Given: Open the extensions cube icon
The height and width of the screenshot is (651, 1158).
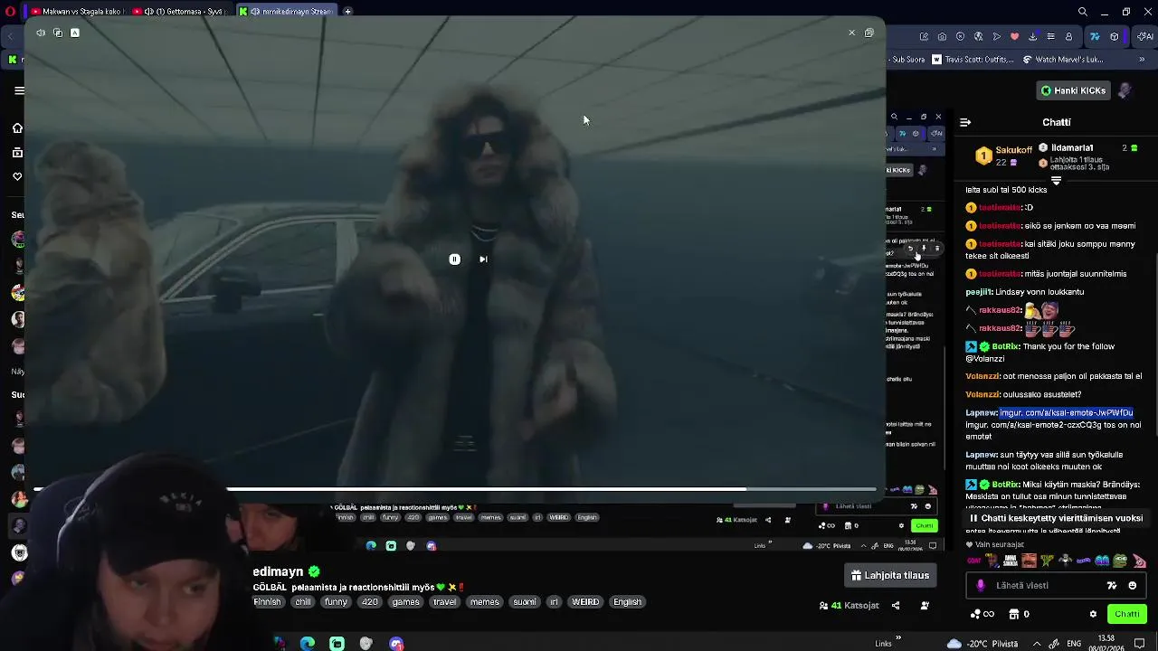Looking at the screenshot, I should point(1114,37).
